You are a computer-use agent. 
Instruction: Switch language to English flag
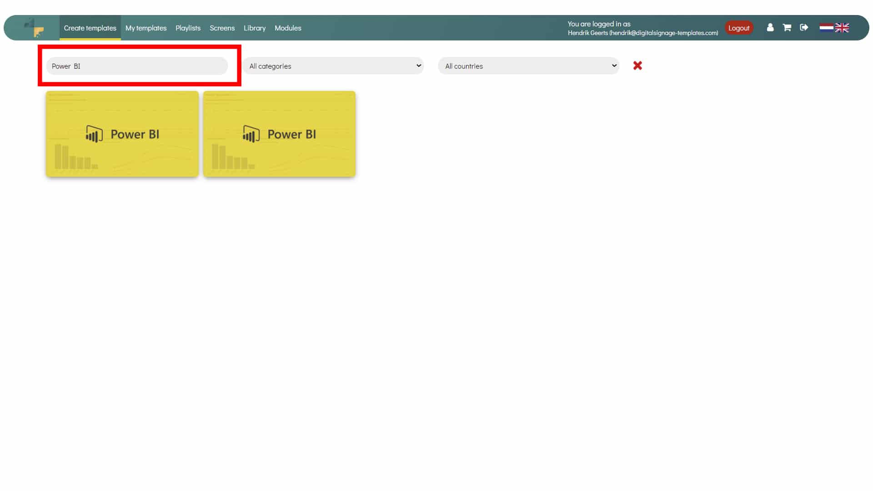(x=842, y=28)
